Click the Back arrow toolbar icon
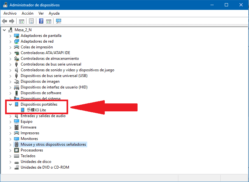 (x=4, y=21)
